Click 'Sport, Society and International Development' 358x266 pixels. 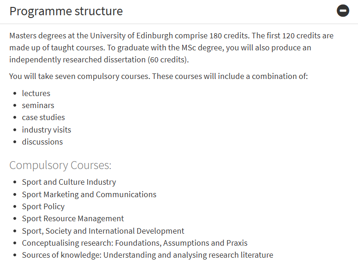(x=103, y=231)
